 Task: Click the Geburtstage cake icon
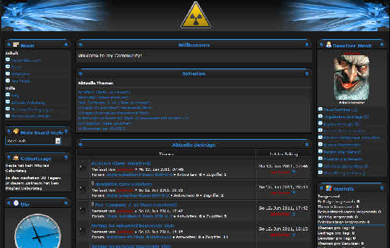tap(16, 157)
